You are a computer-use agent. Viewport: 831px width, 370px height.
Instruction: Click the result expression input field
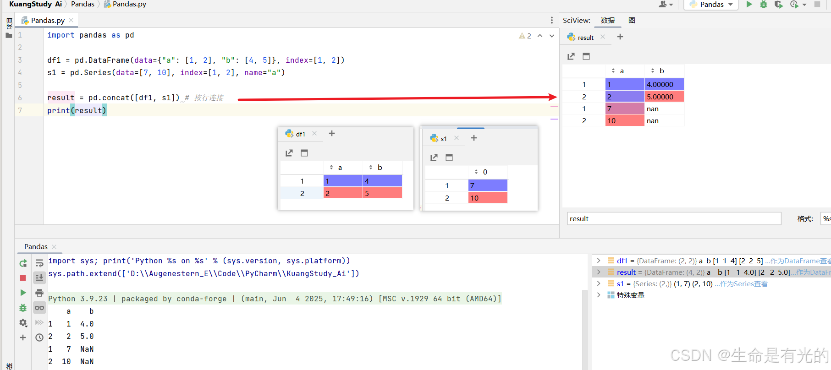[674, 218]
